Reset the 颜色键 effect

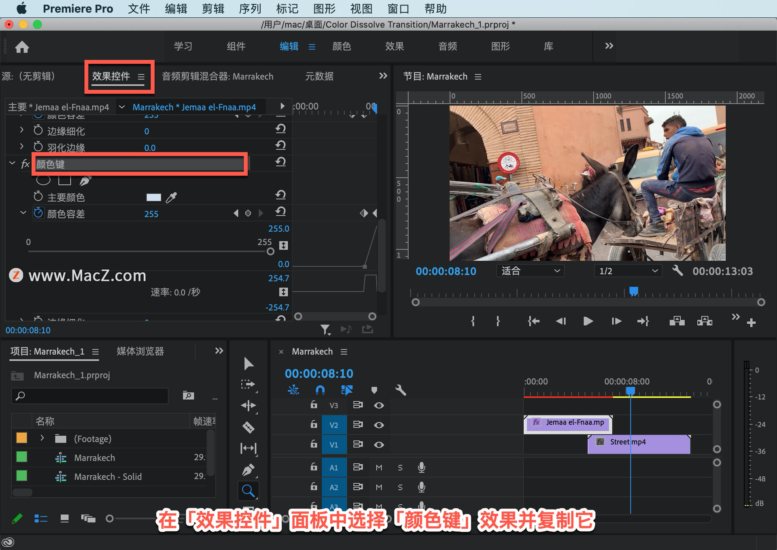pyautogui.click(x=280, y=162)
